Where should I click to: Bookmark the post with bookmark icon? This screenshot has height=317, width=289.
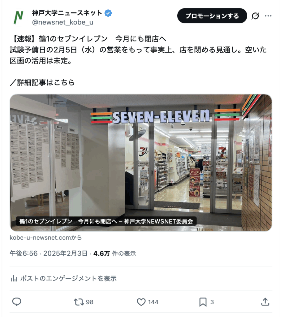coord(203,302)
